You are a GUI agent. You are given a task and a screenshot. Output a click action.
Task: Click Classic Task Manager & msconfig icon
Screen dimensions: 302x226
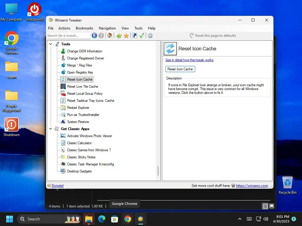coord(63,164)
